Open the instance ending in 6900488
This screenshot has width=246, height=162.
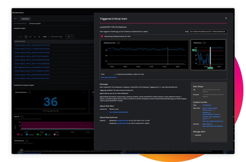tap(32, 60)
